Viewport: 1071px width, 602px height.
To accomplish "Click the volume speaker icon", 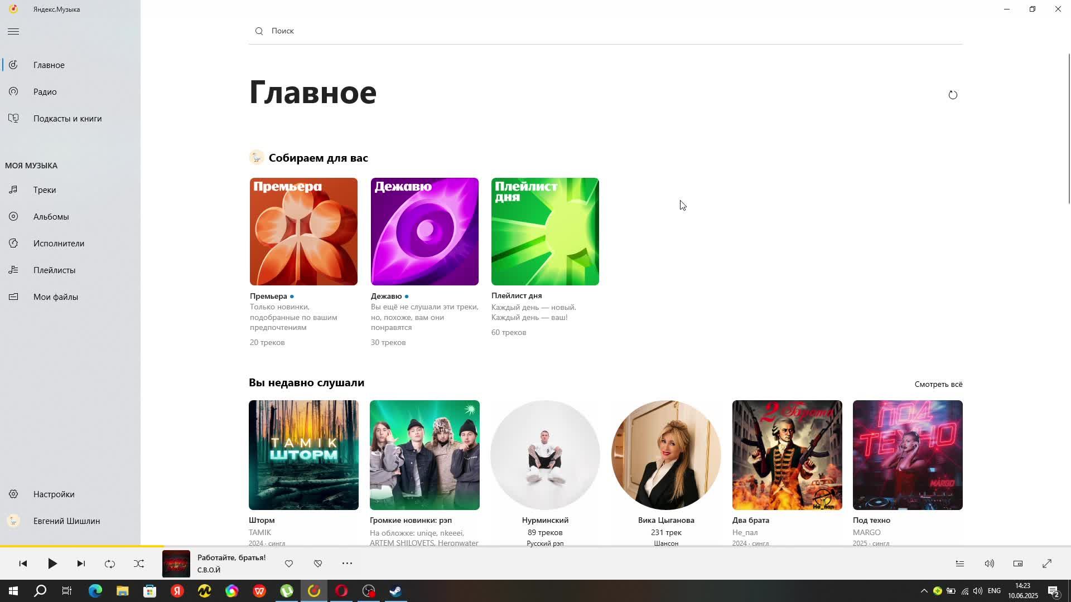I will (989, 564).
